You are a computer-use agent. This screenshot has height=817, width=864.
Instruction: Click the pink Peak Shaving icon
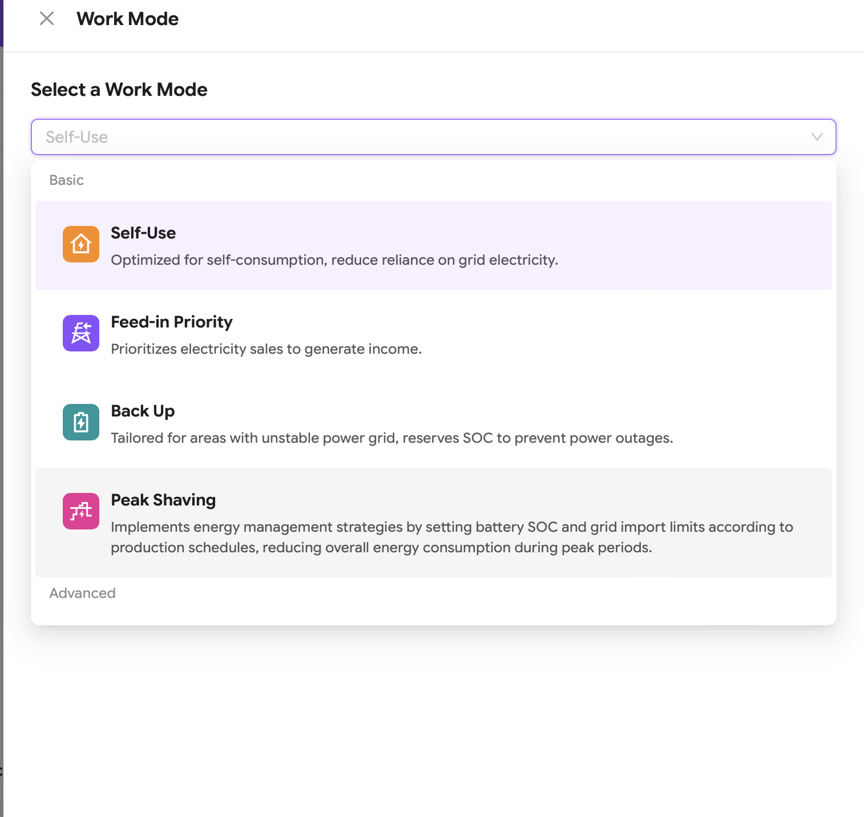tap(81, 511)
